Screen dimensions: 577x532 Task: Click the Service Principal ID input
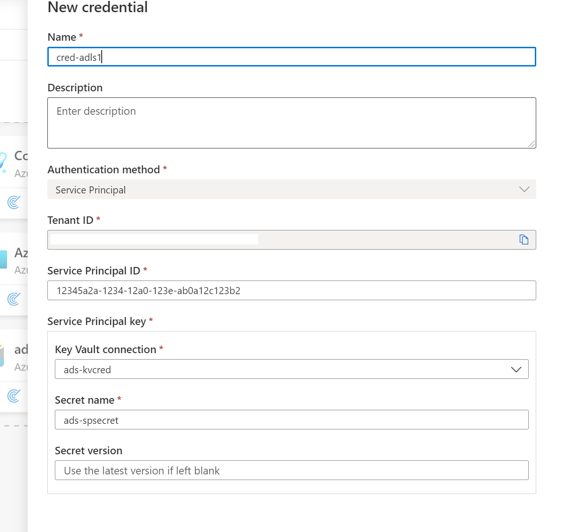[291, 291]
